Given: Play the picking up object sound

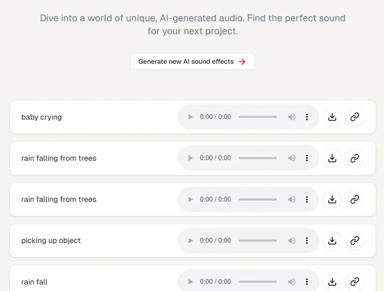Looking at the screenshot, I should point(190,240).
